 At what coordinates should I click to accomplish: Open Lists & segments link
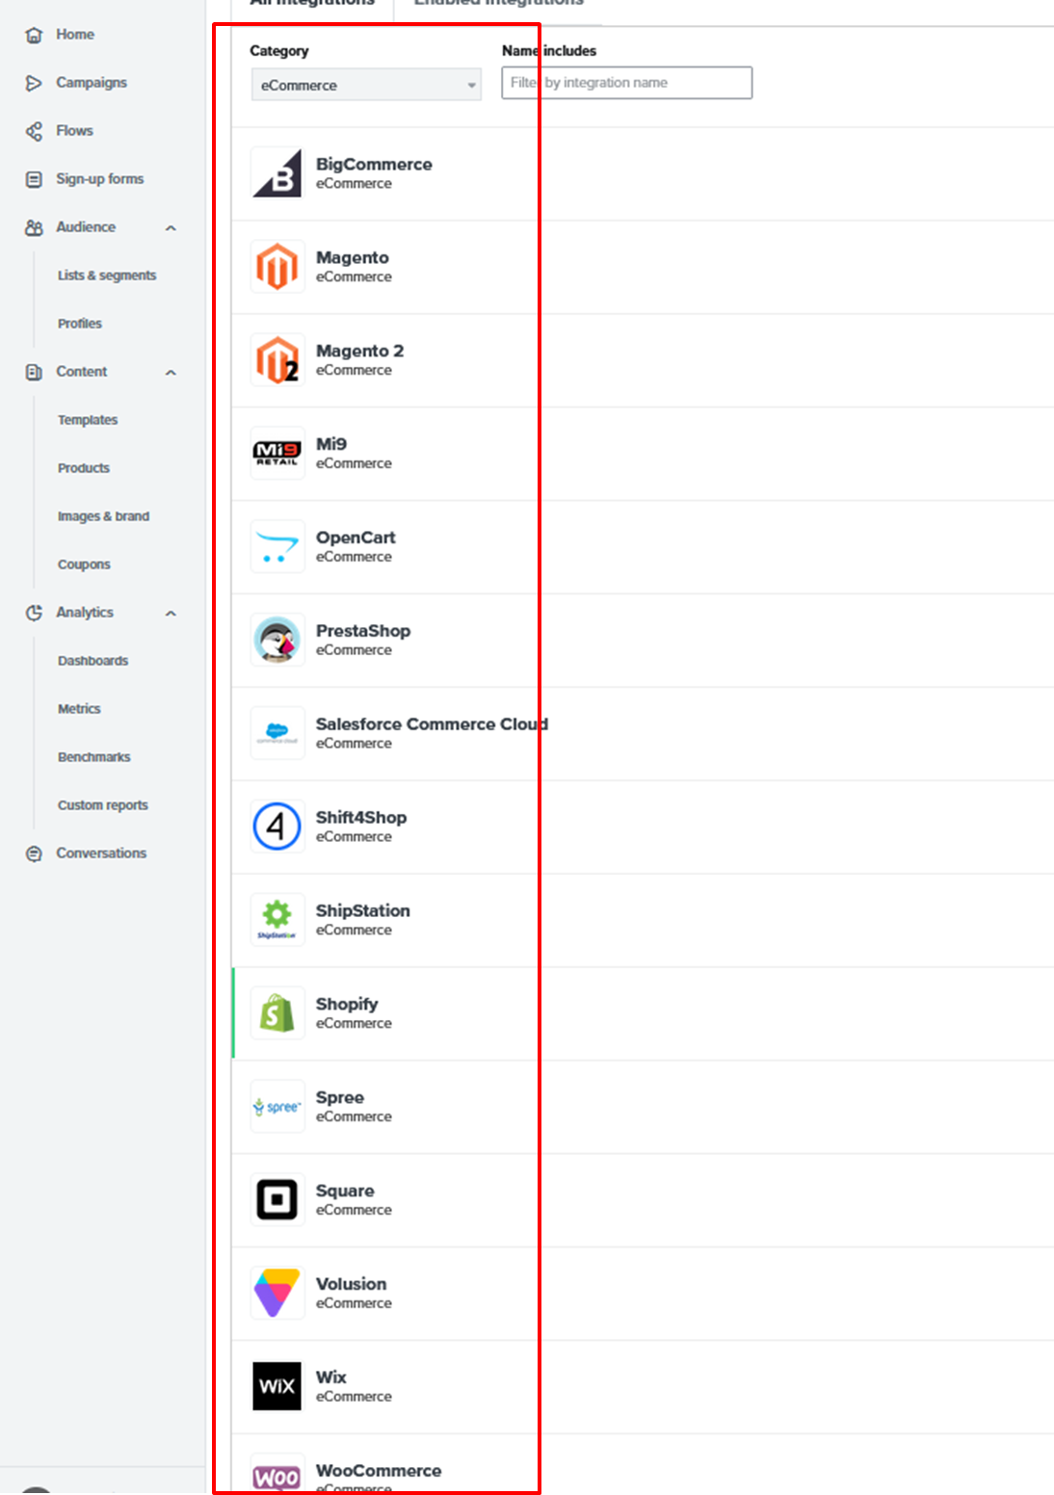click(x=106, y=275)
